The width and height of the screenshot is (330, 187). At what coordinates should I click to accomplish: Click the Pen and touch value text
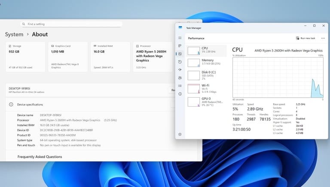(x=70, y=145)
